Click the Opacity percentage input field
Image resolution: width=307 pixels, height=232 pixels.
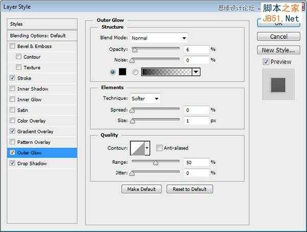tap(196, 49)
